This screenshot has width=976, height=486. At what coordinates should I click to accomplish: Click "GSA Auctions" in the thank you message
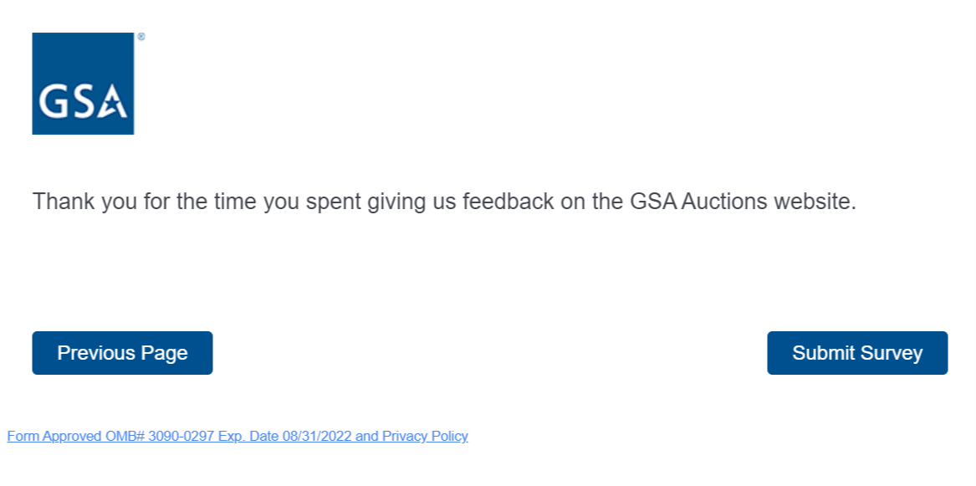[699, 202]
